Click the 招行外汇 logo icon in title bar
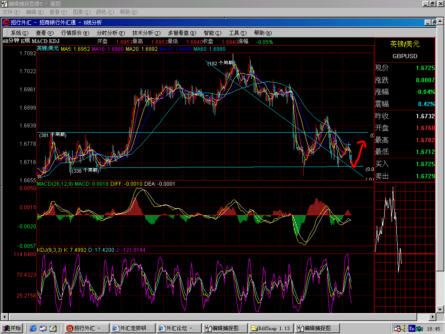The width and height of the screenshot is (445, 334). click(6, 23)
